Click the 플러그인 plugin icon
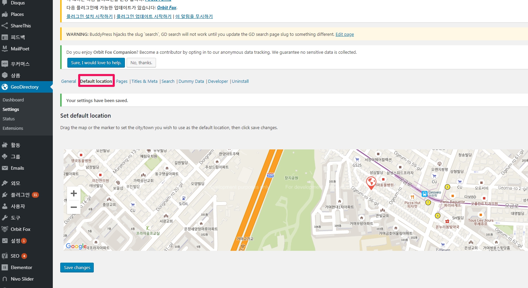Image resolution: width=528 pixels, height=288 pixels. click(5, 195)
